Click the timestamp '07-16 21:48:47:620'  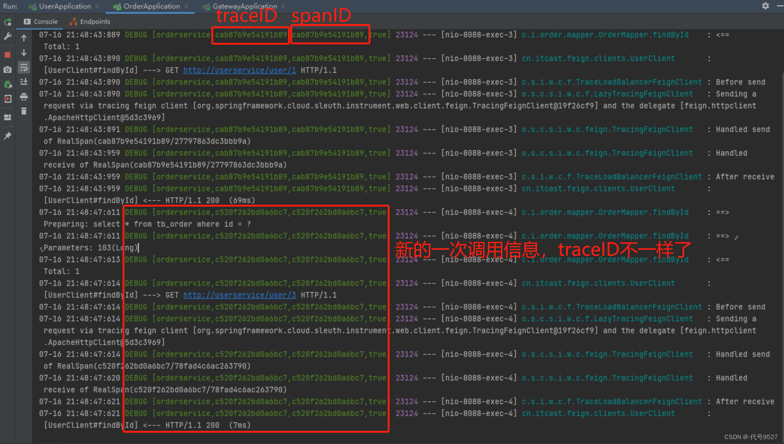click(x=79, y=378)
